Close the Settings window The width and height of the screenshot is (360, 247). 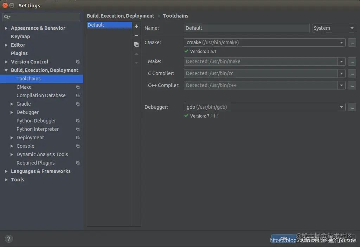(x=5, y=5)
